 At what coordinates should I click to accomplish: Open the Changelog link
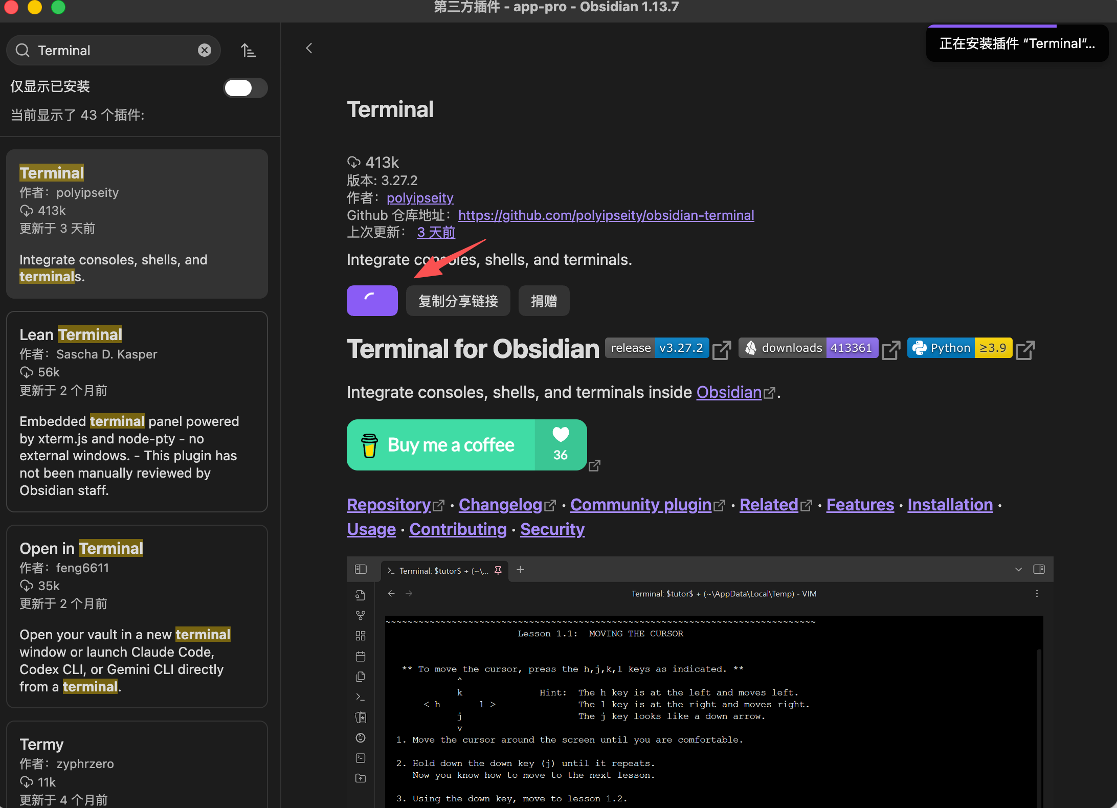pyautogui.click(x=500, y=505)
